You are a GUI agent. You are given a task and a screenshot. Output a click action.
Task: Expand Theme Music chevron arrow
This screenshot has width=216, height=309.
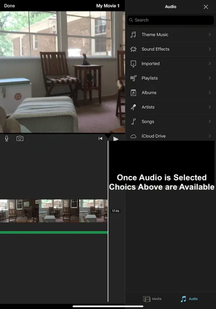[x=210, y=35]
